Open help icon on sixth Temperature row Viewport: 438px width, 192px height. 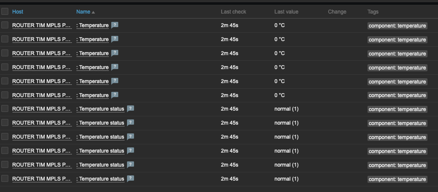tap(115, 95)
